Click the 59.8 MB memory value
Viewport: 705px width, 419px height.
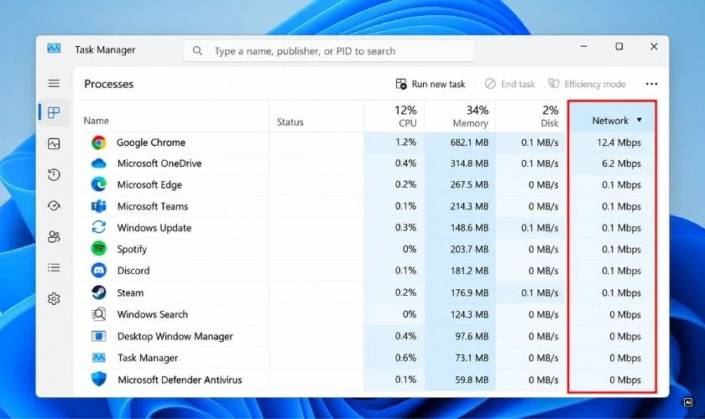click(x=472, y=380)
